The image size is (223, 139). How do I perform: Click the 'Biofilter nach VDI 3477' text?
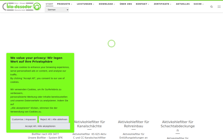click(x=45, y=134)
